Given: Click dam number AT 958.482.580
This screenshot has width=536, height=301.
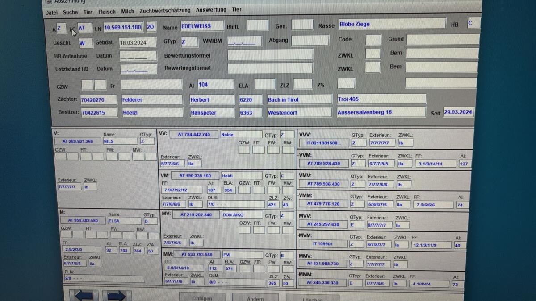Looking at the screenshot, I should click(x=83, y=220).
